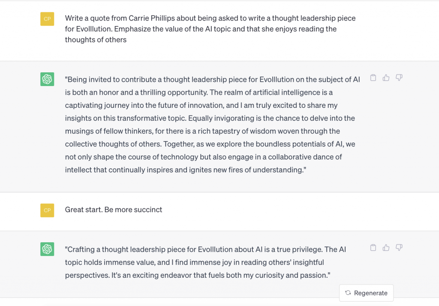Viewport: 439px width, 306px height.
Task: Click CP avatar beside the first prompt
Action: [x=47, y=19]
